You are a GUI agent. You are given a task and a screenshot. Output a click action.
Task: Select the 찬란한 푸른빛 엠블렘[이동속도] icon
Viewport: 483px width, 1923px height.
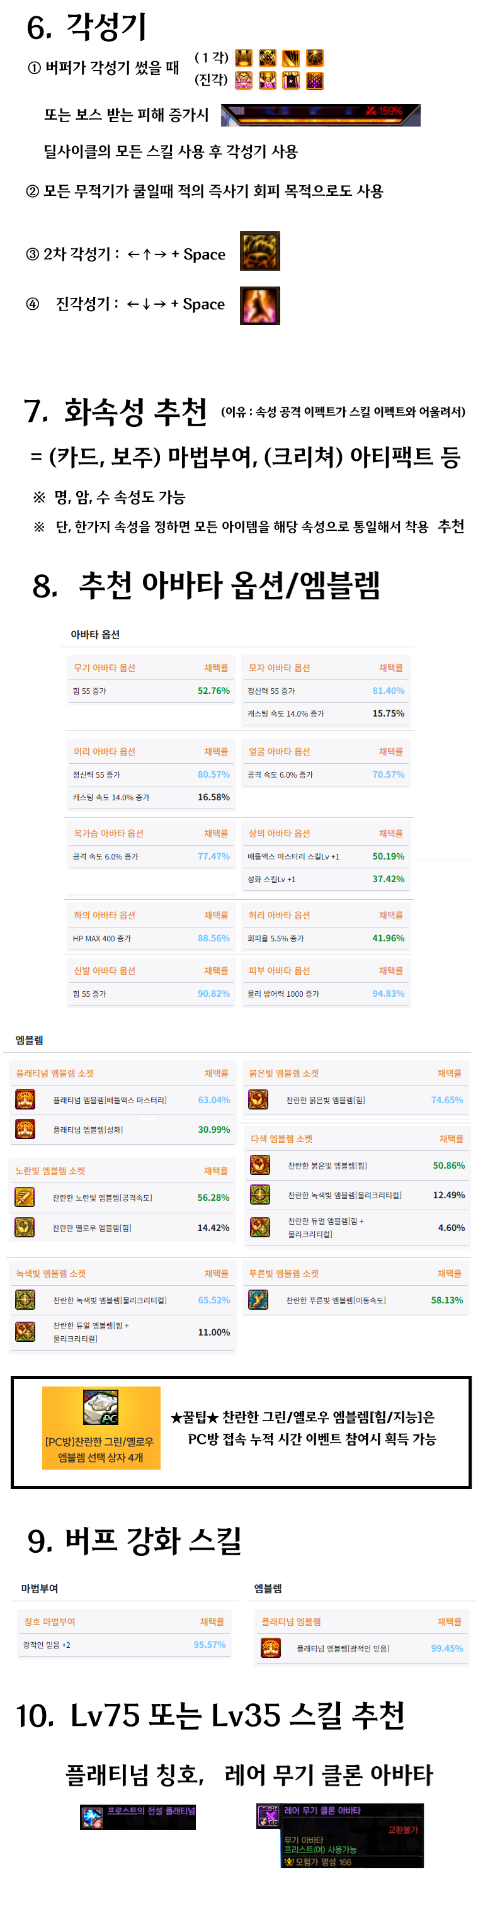click(258, 1300)
